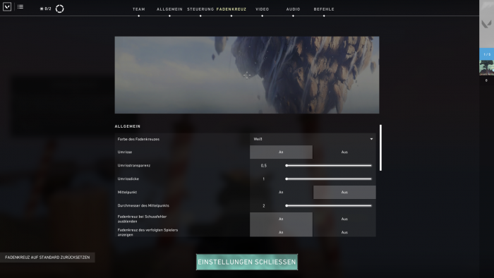The image size is (494, 278).
Task: Set Umrisse to Aus
Action: [x=344, y=152]
